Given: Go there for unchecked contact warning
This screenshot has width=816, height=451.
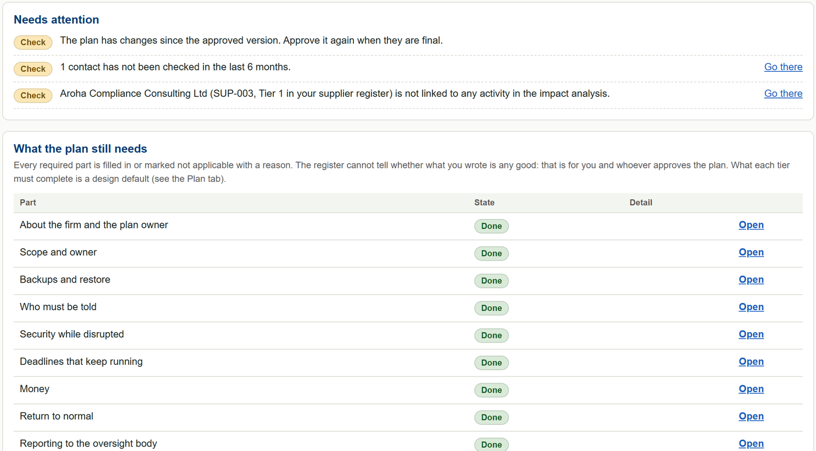Looking at the screenshot, I should pos(783,67).
